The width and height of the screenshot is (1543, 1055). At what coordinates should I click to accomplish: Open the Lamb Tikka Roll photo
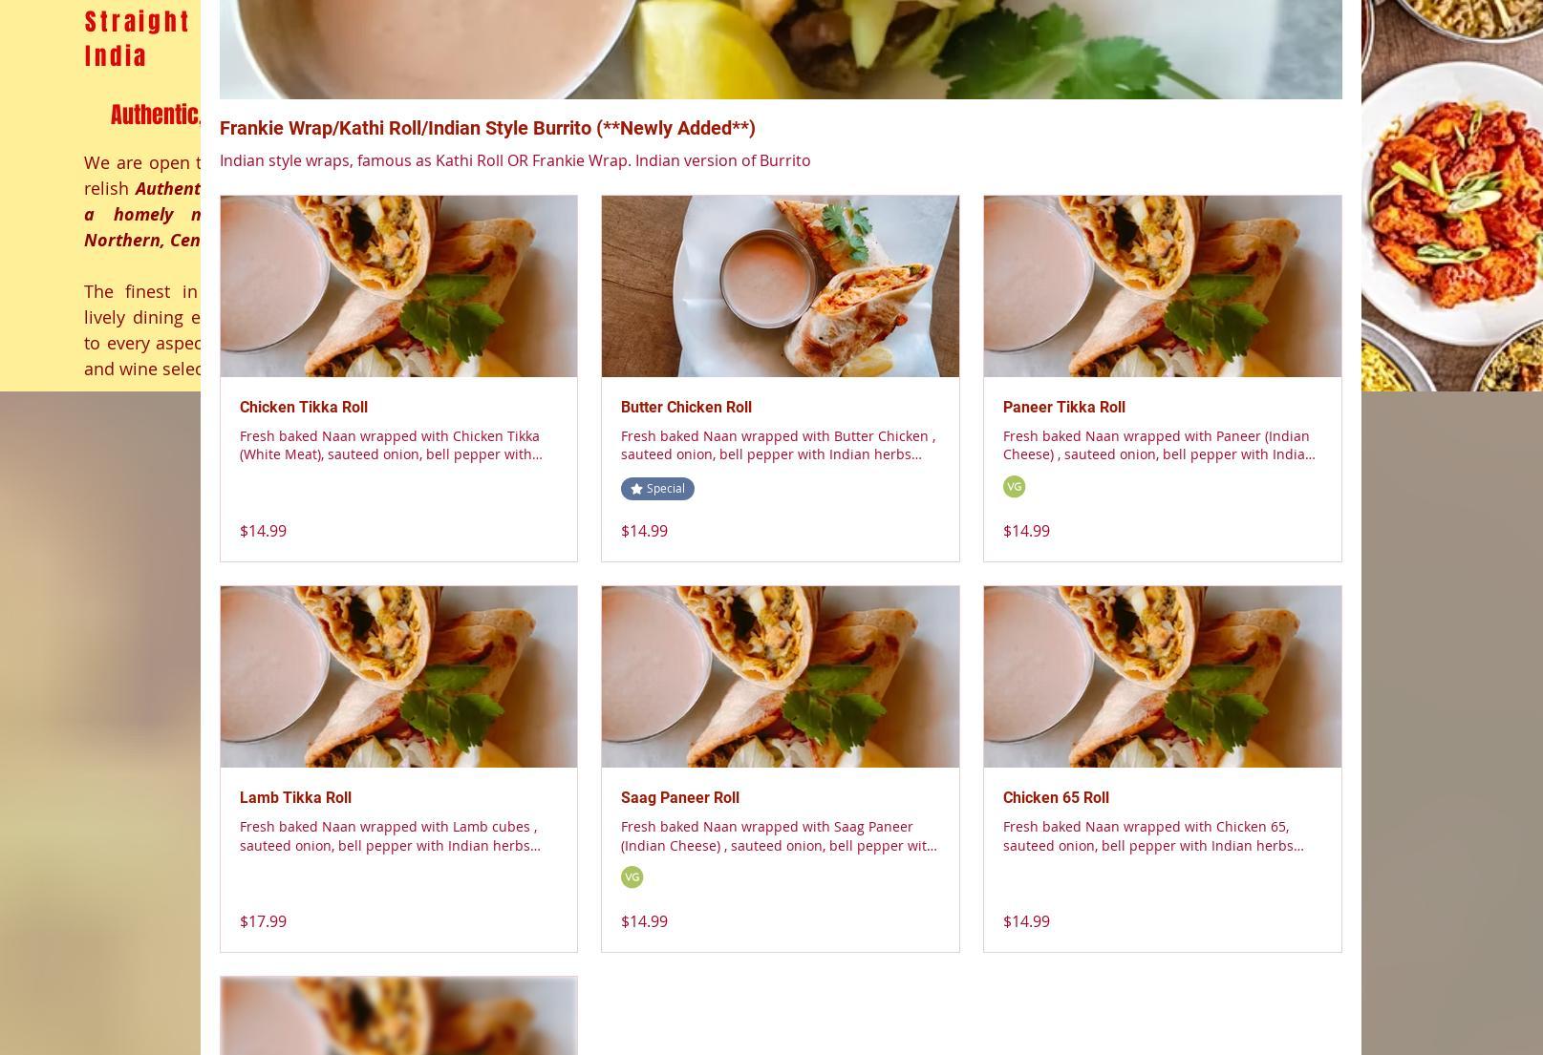(x=398, y=677)
